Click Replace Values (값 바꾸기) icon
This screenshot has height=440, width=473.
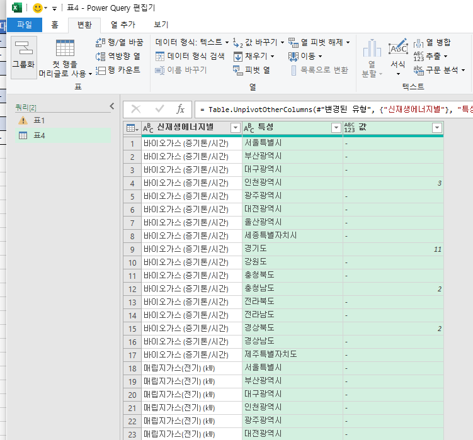point(237,43)
